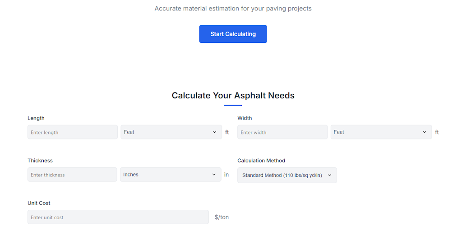462x231 pixels.
Task: Click the Enter unit cost field
Action: [x=118, y=217]
